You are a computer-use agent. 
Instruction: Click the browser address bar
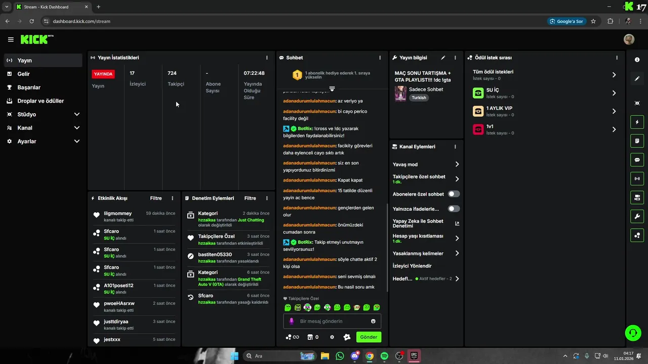pyautogui.click(x=294, y=21)
